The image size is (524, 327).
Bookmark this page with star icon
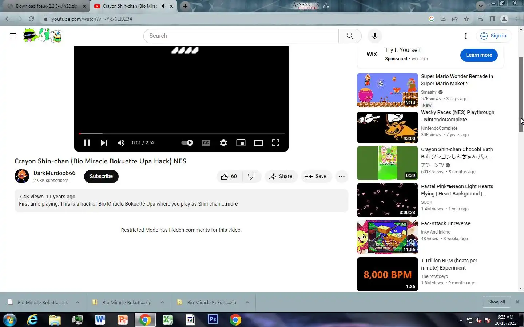pyautogui.click(x=467, y=19)
